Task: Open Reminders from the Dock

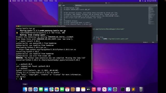Action: 78,89
